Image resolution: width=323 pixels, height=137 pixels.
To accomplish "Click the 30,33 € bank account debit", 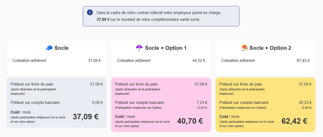I will (x=305, y=102).
